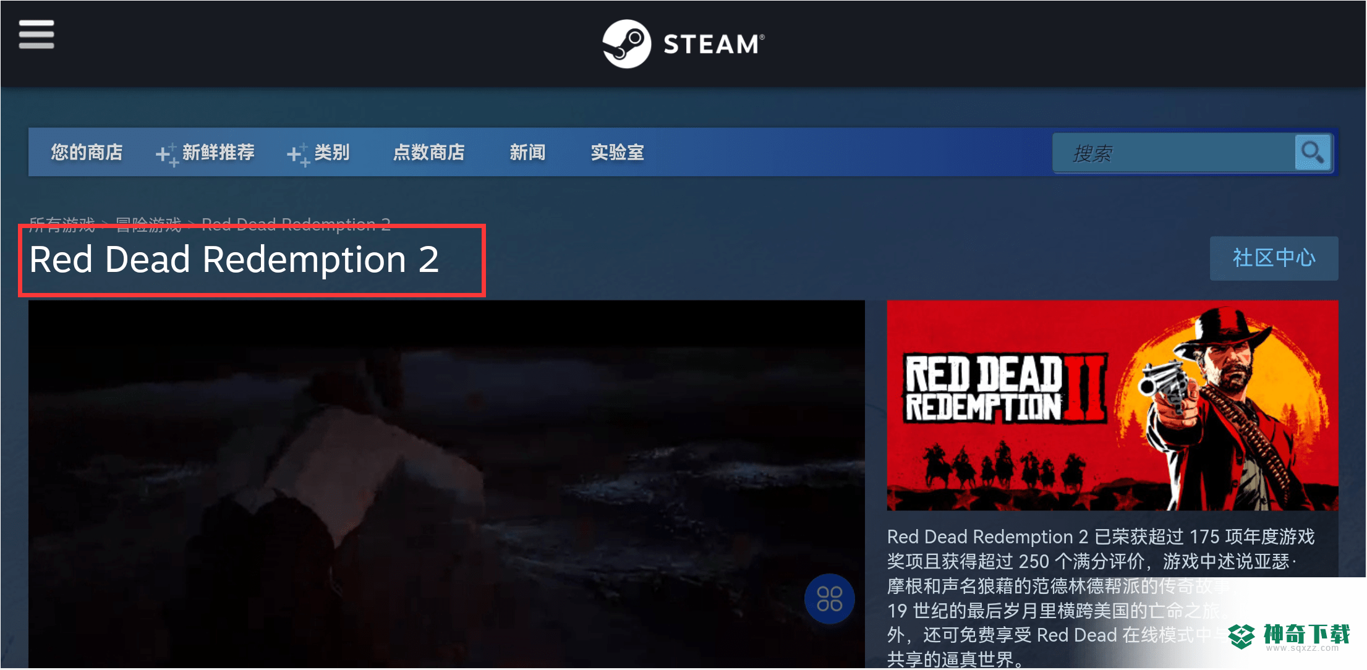This screenshot has width=1367, height=670.
Task: Focus the 搜索 input field
Action: pyautogui.click(x=1174, y=153)
